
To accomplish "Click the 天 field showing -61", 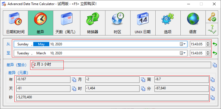I will pos(43,88).
